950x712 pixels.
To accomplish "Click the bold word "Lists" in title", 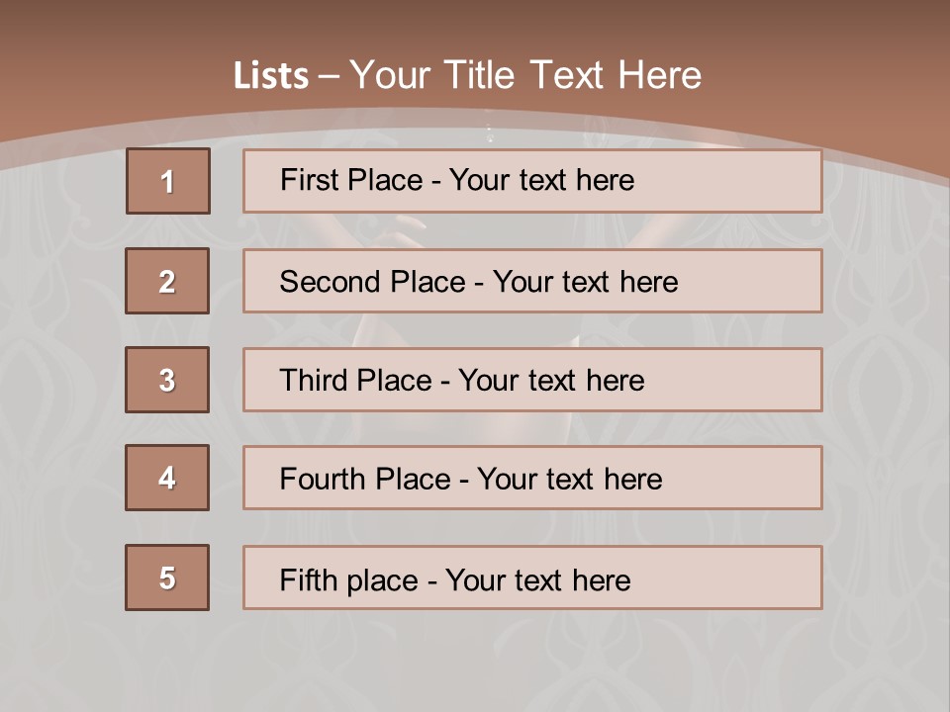I will point(270,76).
